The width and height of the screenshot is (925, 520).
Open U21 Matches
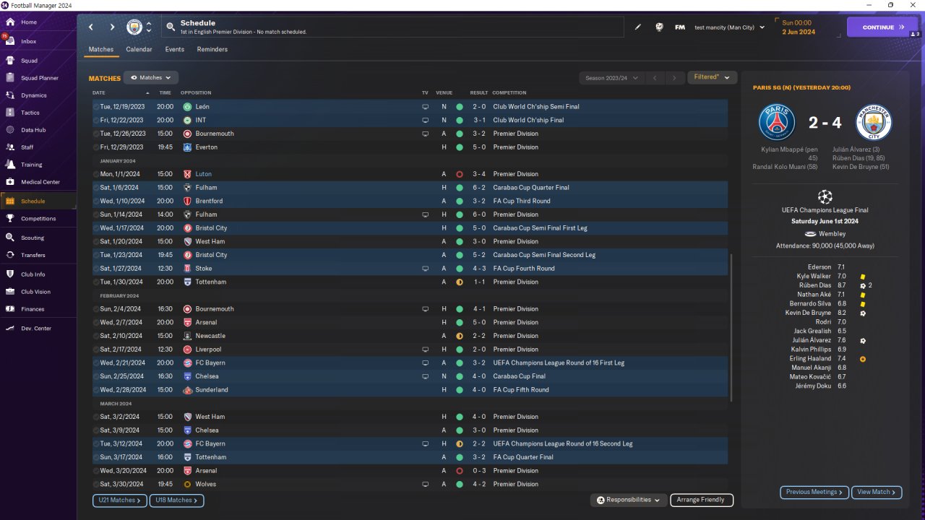tap(120, 500)
